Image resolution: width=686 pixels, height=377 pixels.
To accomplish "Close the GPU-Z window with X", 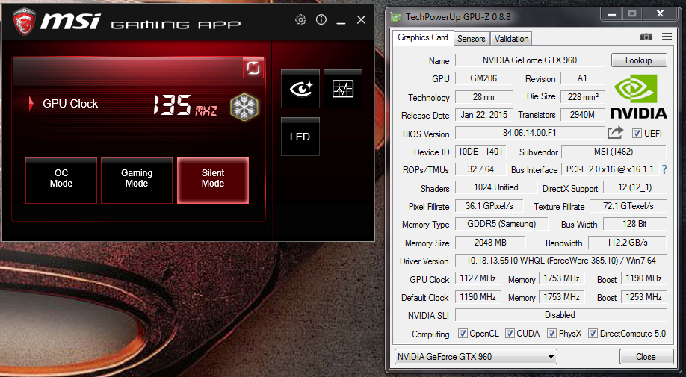I will [x=661, y=14].
